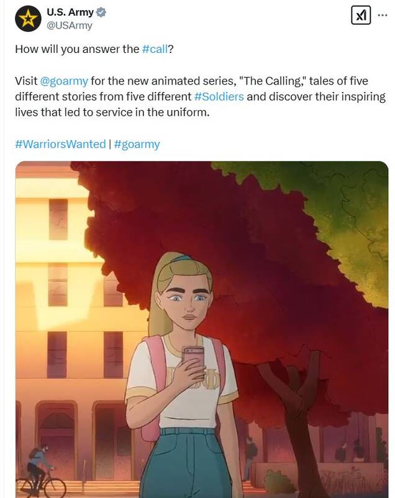This screenshot has height=498, width=395.
Task: Open the @USArmy handle link
Action: point(70,25)
